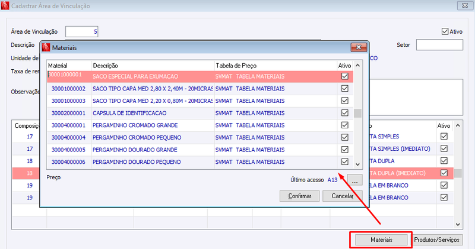Screen dimensions: 475x249
Task: Click Cancelar in Materiais dialog
Action: (343, 196)
